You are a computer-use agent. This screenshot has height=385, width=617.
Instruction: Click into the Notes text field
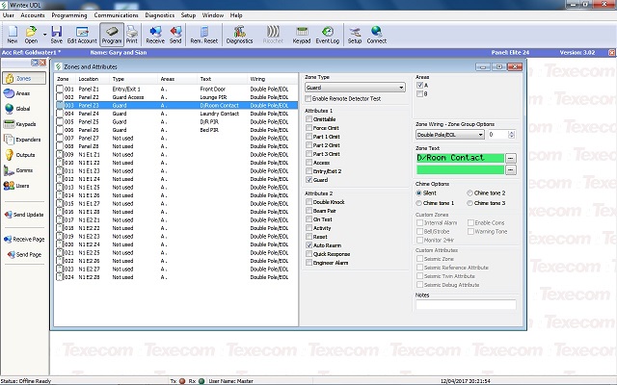pos(466,305)
